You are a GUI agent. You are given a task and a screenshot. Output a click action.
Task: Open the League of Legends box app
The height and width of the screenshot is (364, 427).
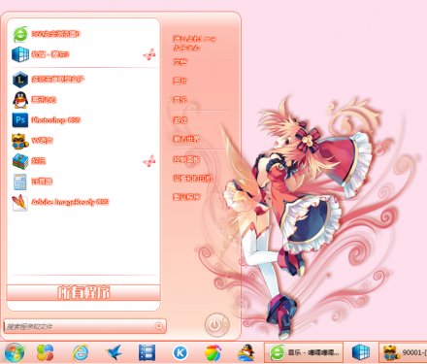tap(48, 80)
